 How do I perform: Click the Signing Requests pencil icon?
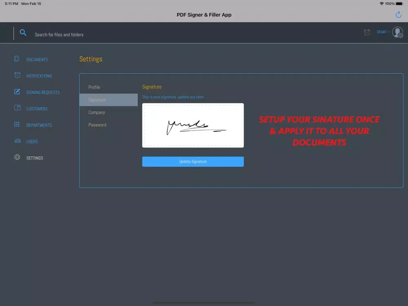pos(17,91)
